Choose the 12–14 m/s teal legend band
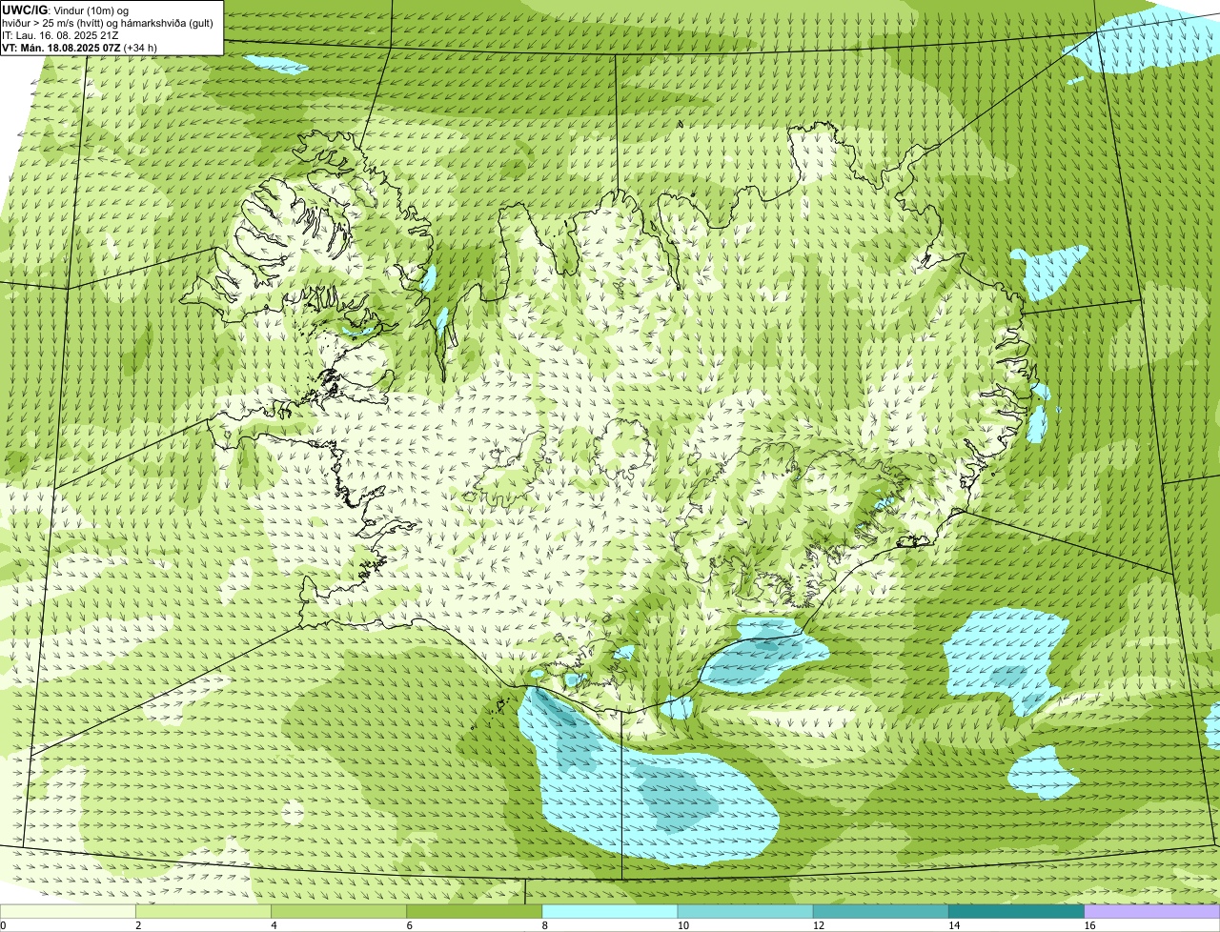Image resolution: width=1220 pixels, height=932 pixels. [x=881, y=911]
